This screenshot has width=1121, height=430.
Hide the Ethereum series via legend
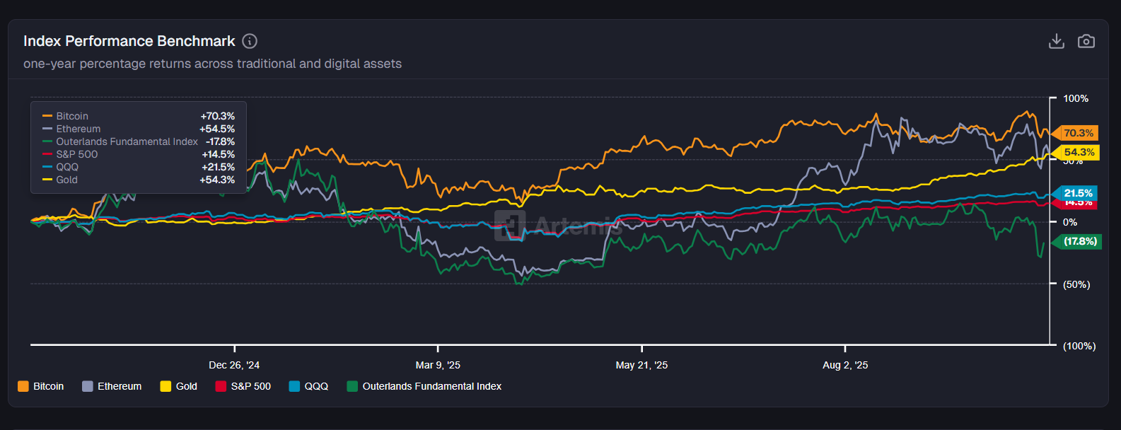pos(119,386)
